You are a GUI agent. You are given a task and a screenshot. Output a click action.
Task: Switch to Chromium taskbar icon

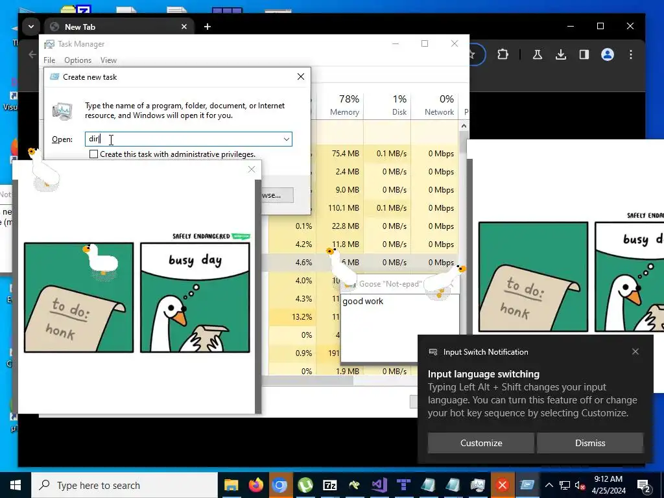click(280, 485)
